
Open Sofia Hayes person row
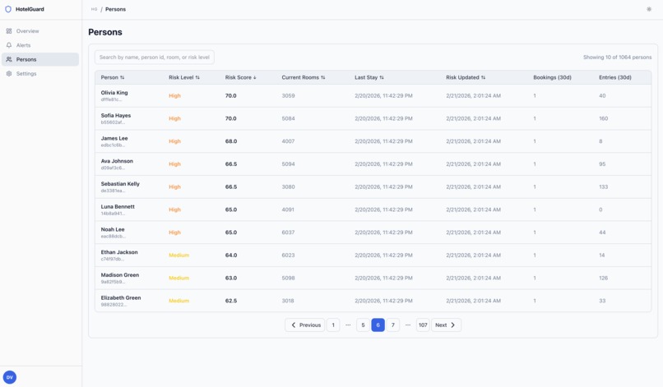(x=373, y=118)
